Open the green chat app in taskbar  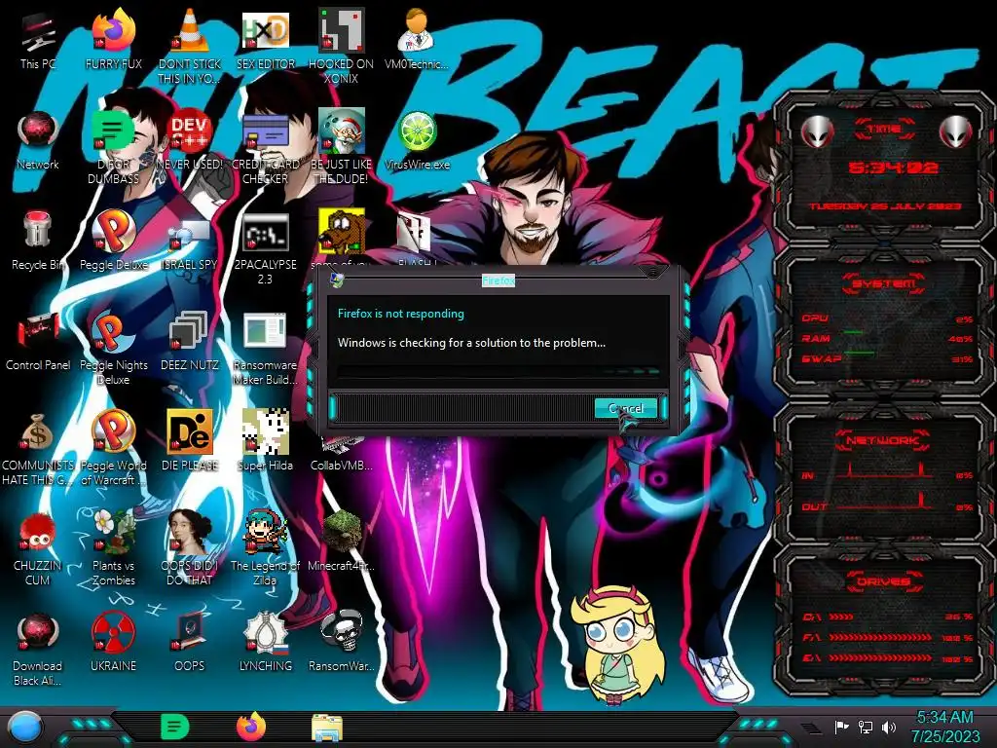pyautogui.click(x=174, y=727)
